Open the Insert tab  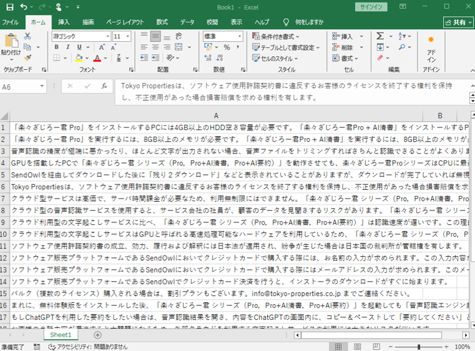coord(64,22)
